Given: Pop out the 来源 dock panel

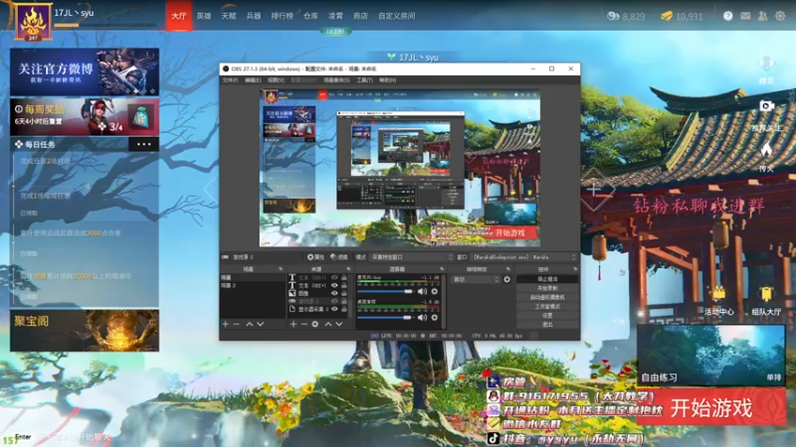Looking at the screenshot, I should [348, 269].
